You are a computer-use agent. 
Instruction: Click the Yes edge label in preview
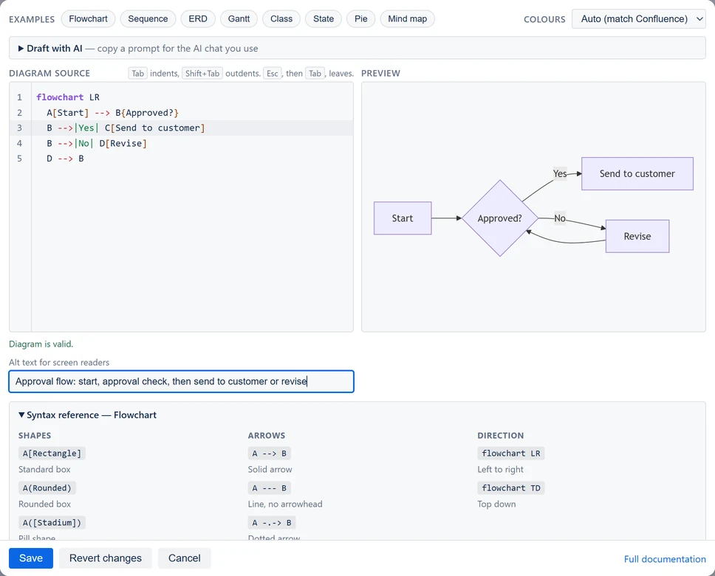[560, 173]
